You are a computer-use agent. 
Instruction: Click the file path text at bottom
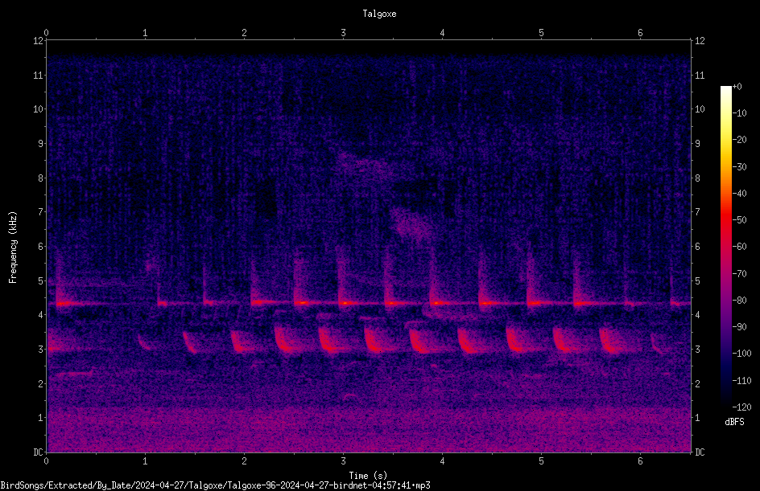pyautogui.click(x=215, y=485)
